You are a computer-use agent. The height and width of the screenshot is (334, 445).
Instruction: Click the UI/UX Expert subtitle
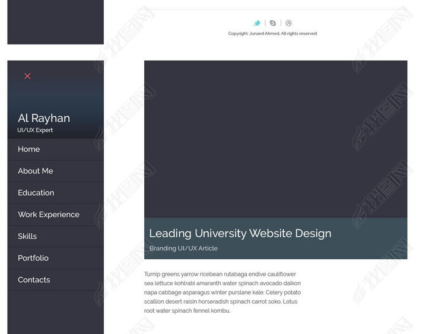tap(35, 131)
